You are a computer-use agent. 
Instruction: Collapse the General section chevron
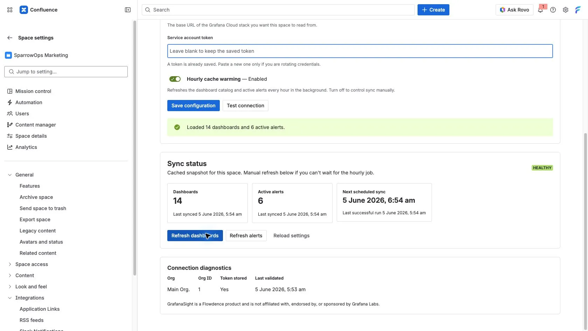pos(10,175)
